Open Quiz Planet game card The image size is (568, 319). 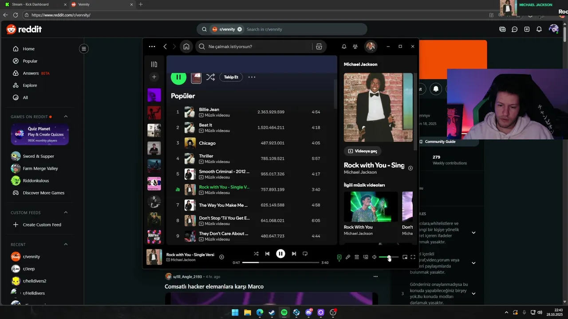[x=40, y=135]
